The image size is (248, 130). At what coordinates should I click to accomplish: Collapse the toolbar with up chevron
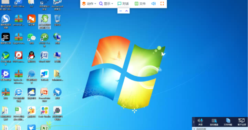126,11
